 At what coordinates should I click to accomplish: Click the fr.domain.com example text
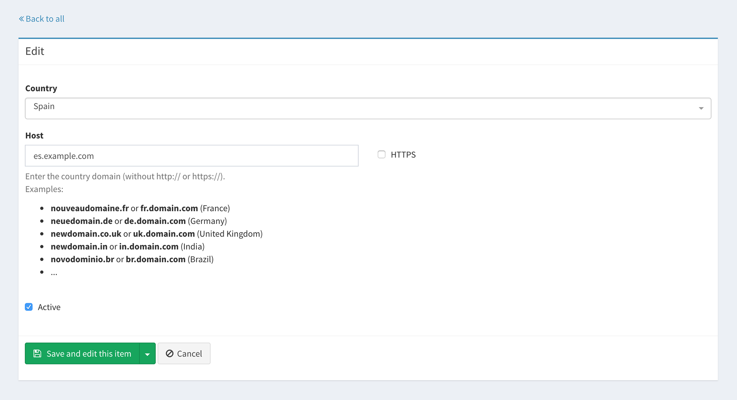[x=169, y=208]
